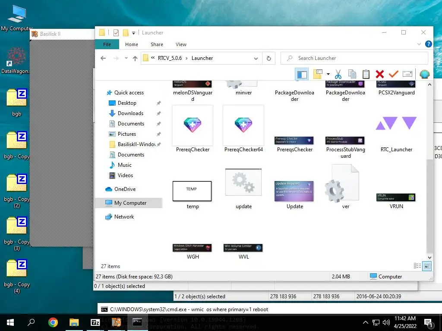Open recent locations dropdown arrow
The height and width of the screenshot is (331, 442).
point(126,58)
